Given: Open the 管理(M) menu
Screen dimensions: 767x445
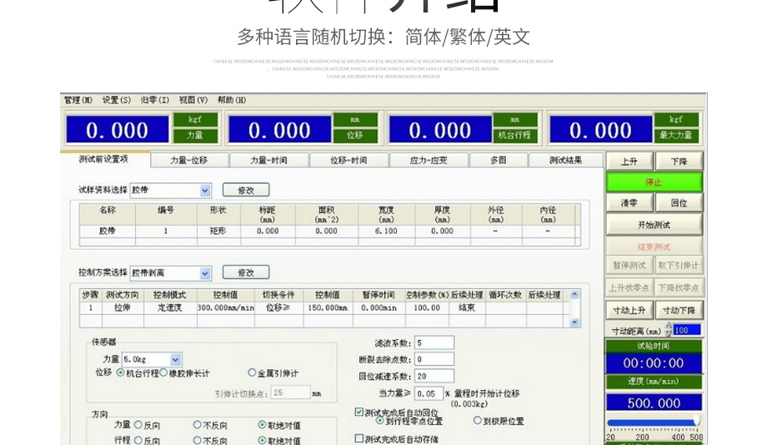Looking at the screenshot, I should [78, 100].
